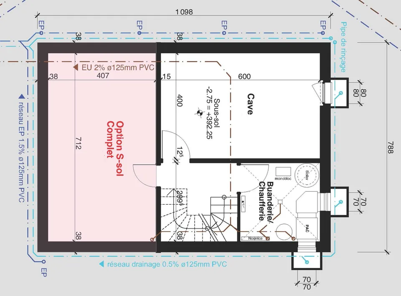401x296 pixels.
Task: Click the cyan arrow before réseau drainage label
Action: pos(102,264)
